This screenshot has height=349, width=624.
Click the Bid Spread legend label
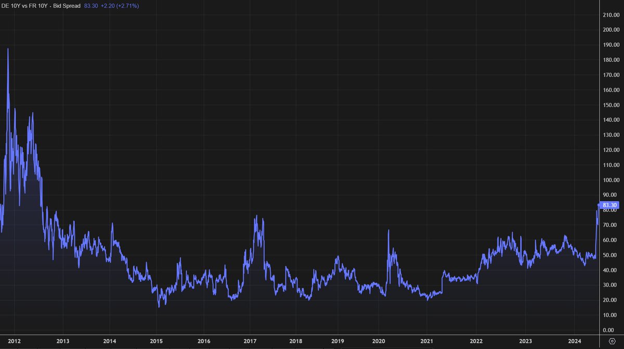(x=67, y=6)
